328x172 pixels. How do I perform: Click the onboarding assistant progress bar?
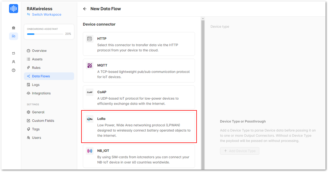(45, 34)
